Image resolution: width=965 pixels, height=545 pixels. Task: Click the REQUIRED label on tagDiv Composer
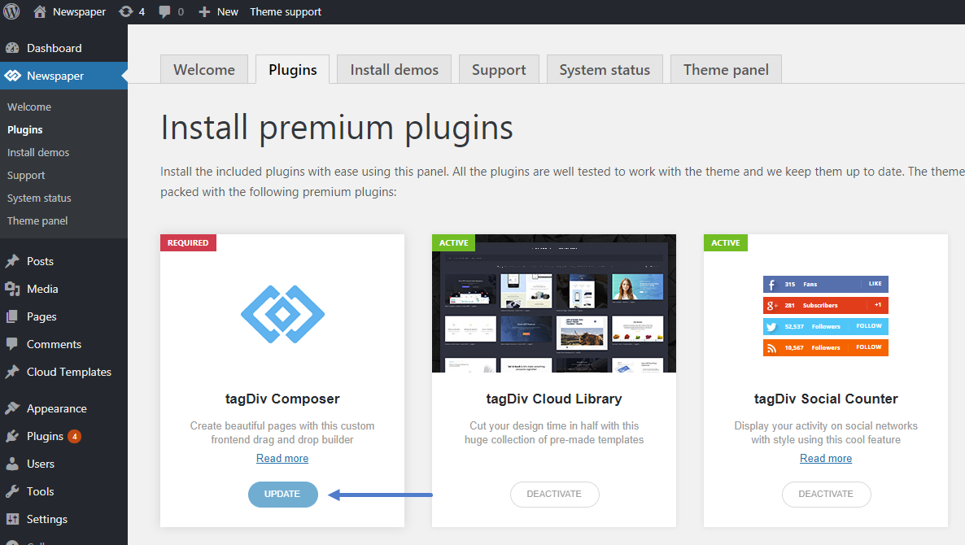click(x=188, y=242)
